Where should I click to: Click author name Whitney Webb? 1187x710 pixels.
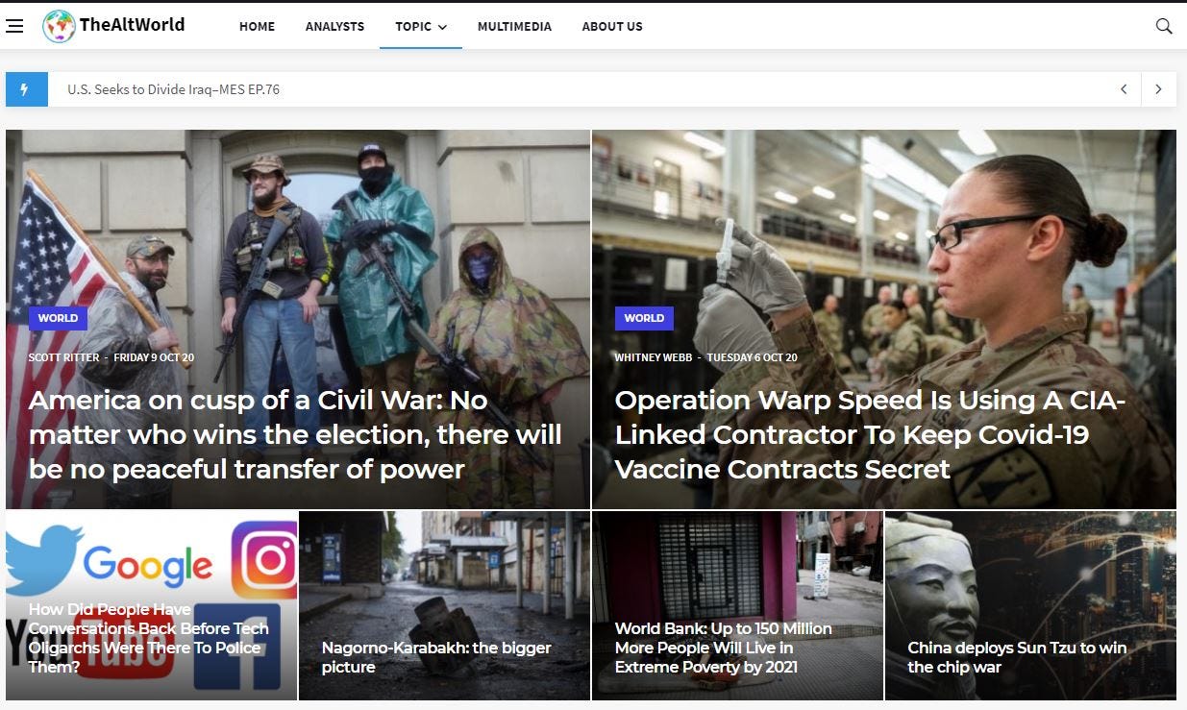pos(654,357)
